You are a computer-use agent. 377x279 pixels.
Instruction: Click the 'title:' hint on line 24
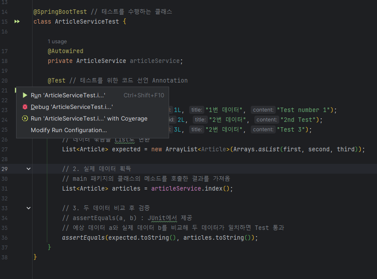tap(200, 120)
